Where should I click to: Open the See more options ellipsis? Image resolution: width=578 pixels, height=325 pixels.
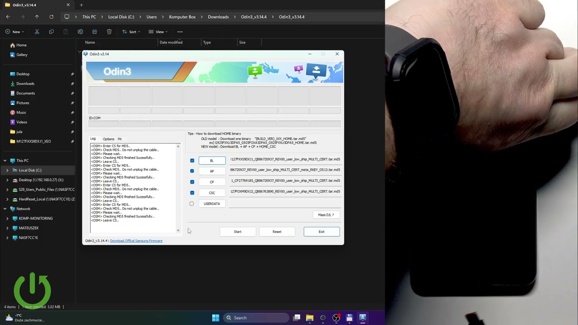pyautogui.click(x=180, y=32)
